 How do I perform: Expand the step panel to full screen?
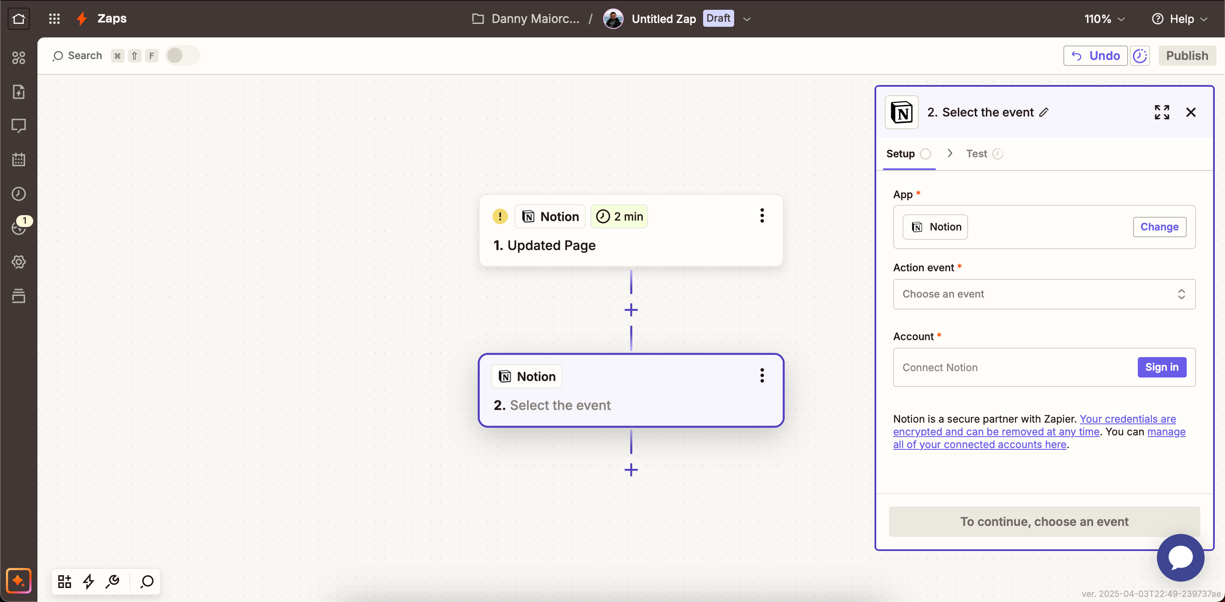click(1162, 112)
